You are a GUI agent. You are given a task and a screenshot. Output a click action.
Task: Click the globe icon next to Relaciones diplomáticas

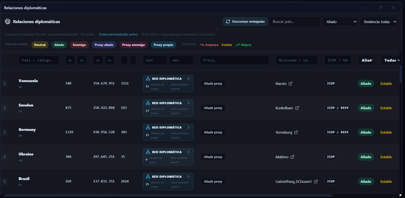(8, 22)
